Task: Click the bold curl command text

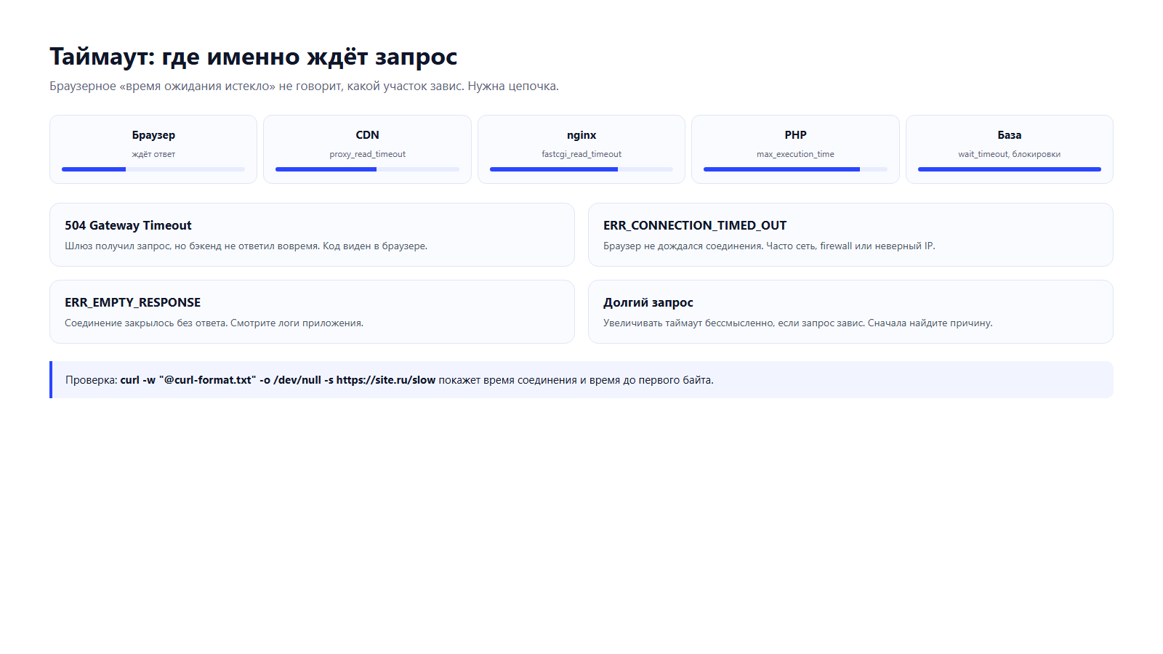Action: click(x=278, y=380)
